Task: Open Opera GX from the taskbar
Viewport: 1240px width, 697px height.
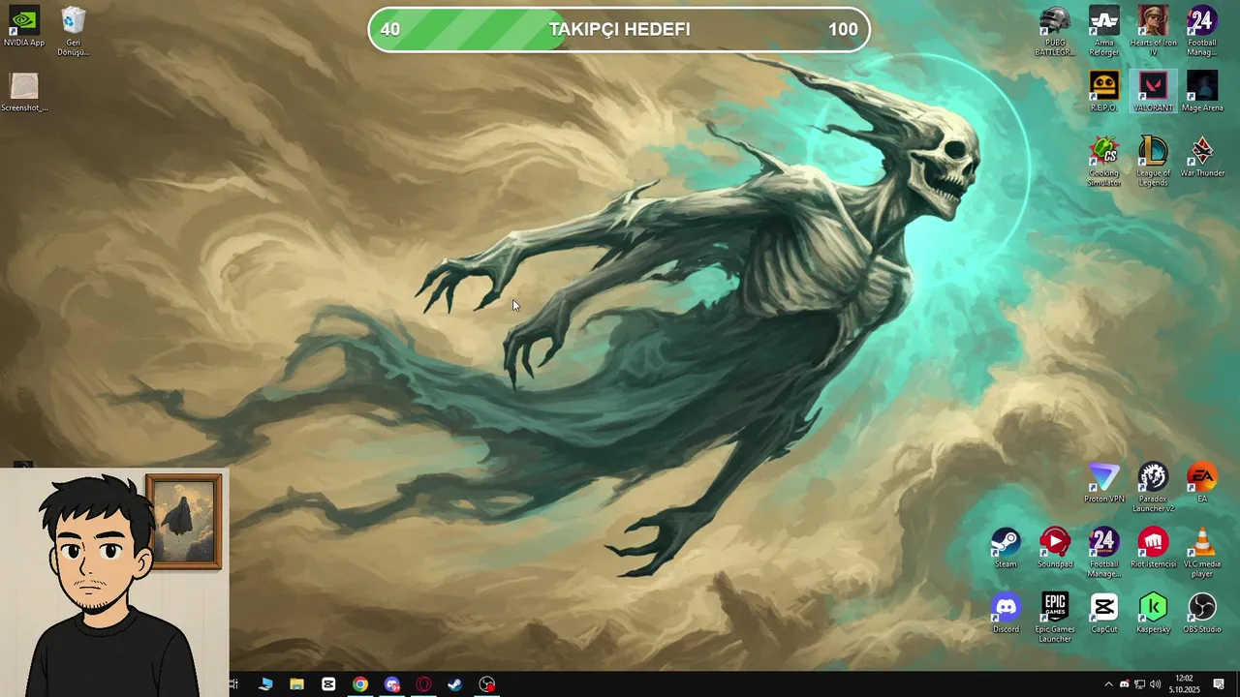Action: [423, 684]
